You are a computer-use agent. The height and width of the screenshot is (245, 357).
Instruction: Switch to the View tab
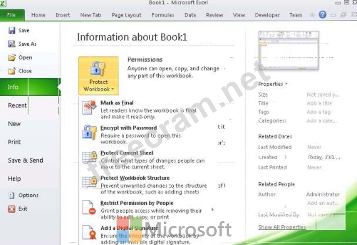[x=239, y=15]
